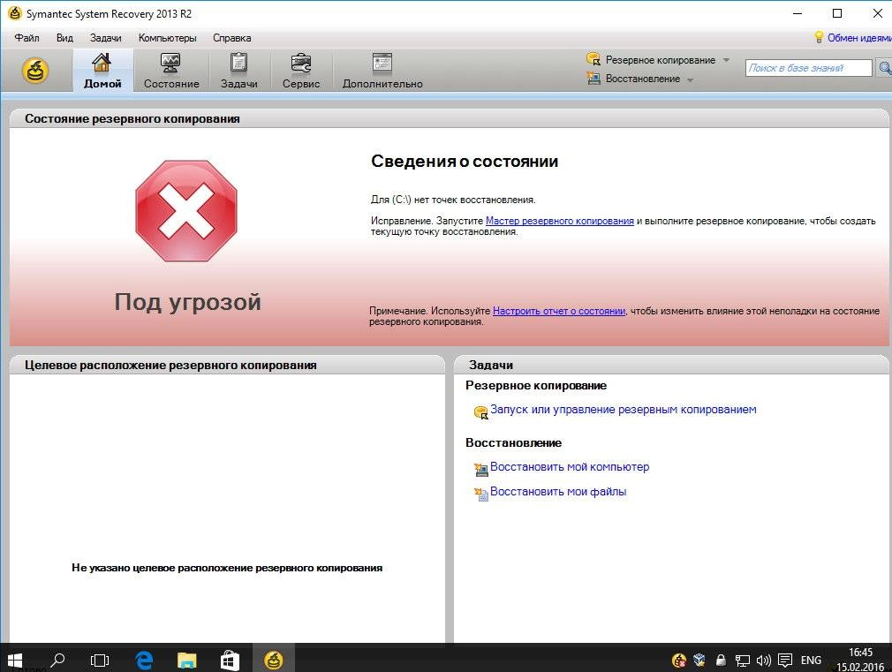Follow the 'Мастер резервного копирования' link

point(560,221)
